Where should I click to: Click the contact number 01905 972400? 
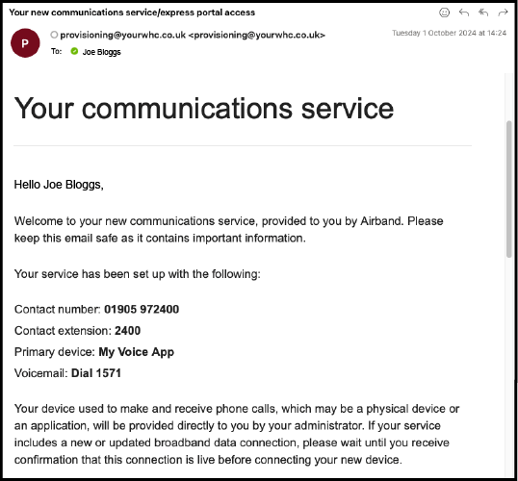point(142,310)
